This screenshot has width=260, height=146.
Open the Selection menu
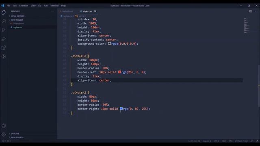click(x=24, y=6)
